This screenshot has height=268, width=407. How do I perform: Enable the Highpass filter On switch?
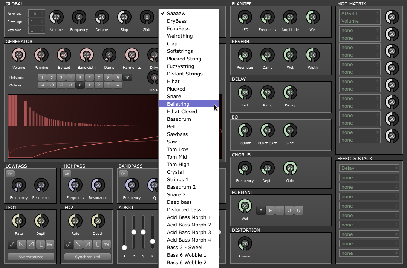tap(67, 174)
